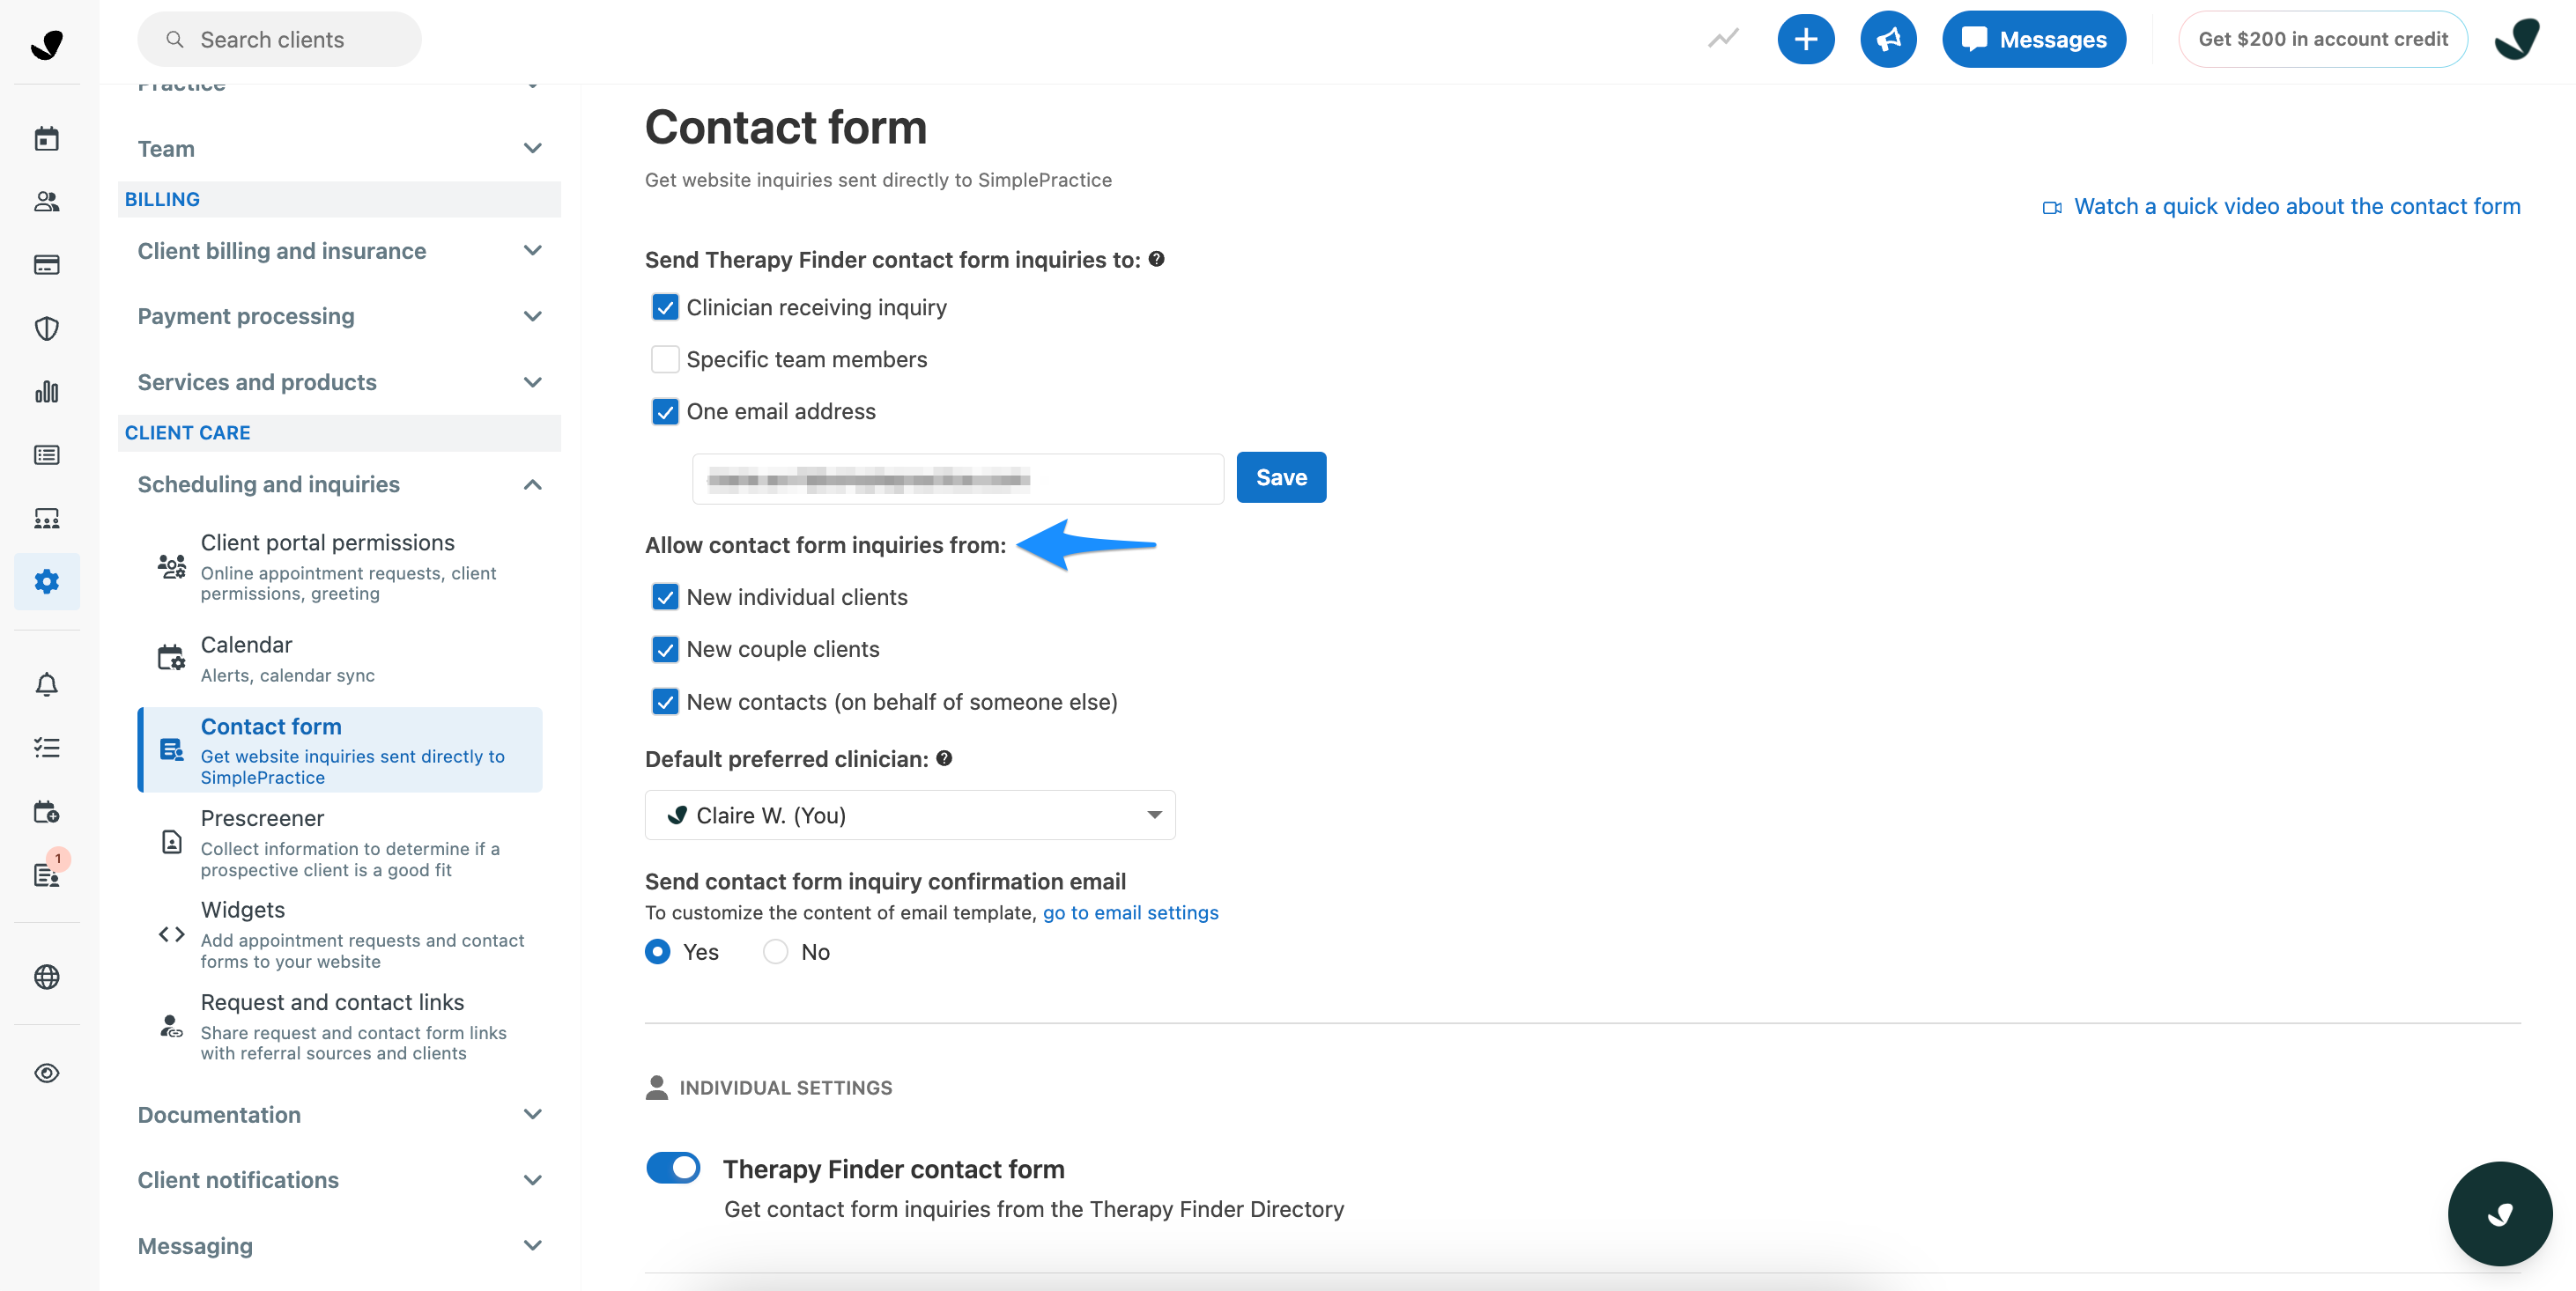Click the blue plus create button
Image resolution: width=2576 pixels, height=1291 pixels.
(1805, 40)
